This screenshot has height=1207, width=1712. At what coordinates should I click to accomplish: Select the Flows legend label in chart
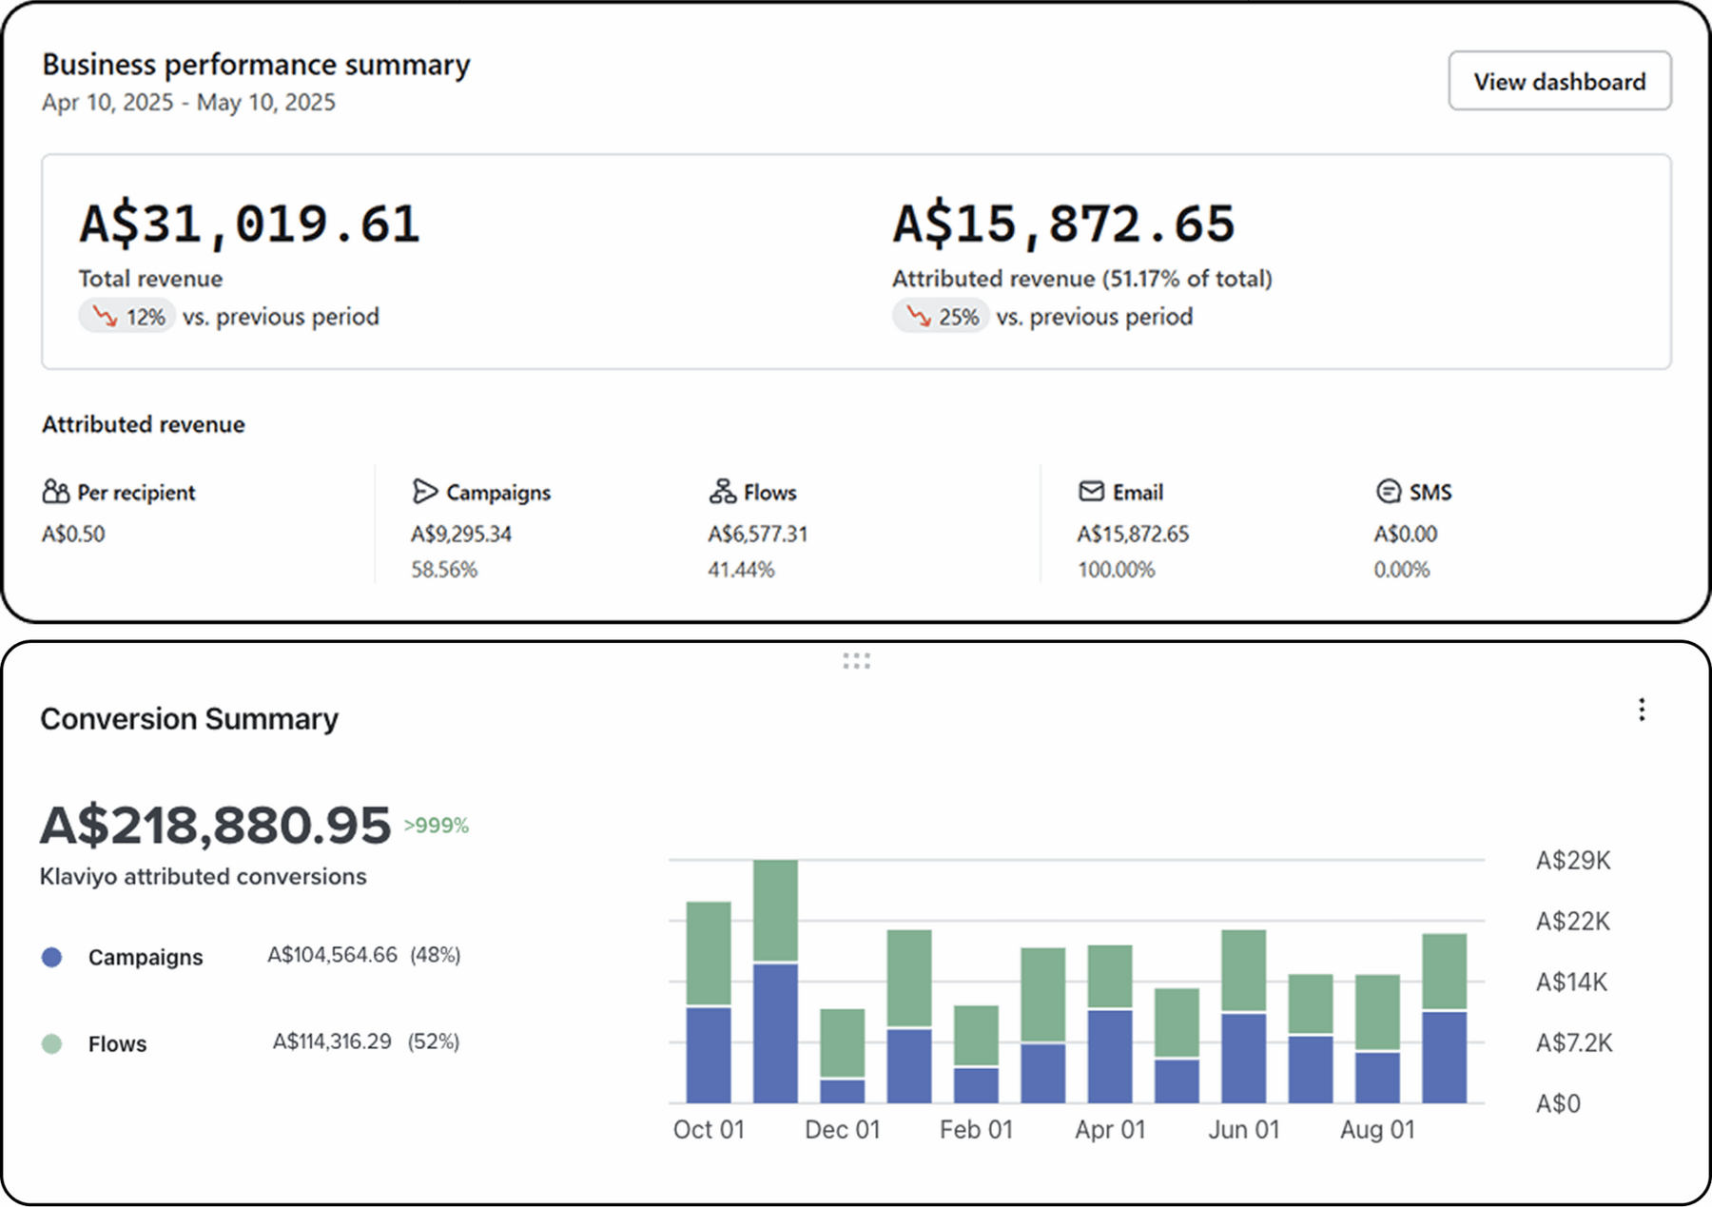117,1044
